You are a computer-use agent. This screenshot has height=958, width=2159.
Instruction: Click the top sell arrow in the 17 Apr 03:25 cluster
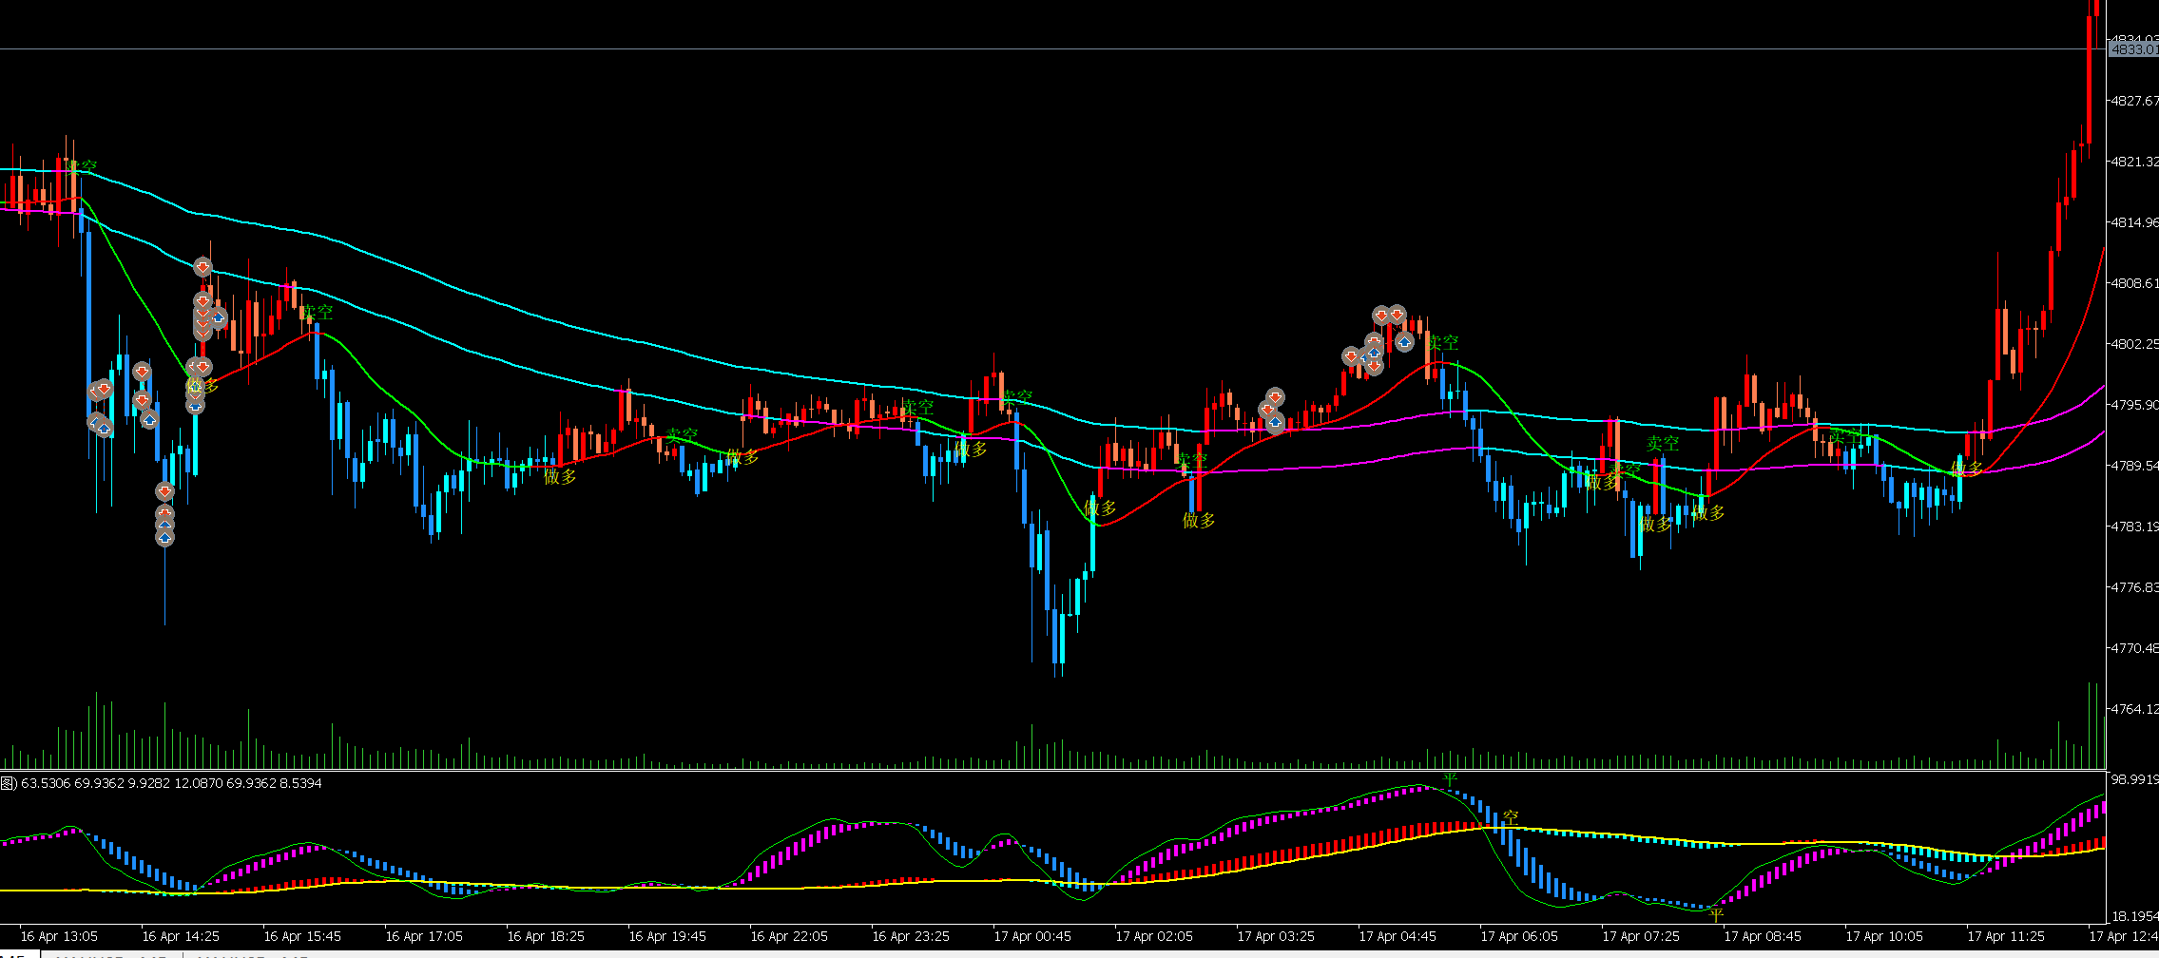(x=1275, y=396)
